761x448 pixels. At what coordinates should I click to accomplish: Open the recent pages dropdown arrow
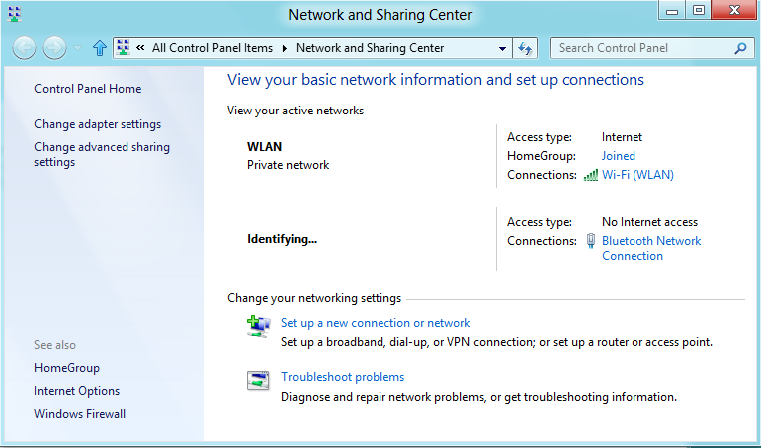77,48
